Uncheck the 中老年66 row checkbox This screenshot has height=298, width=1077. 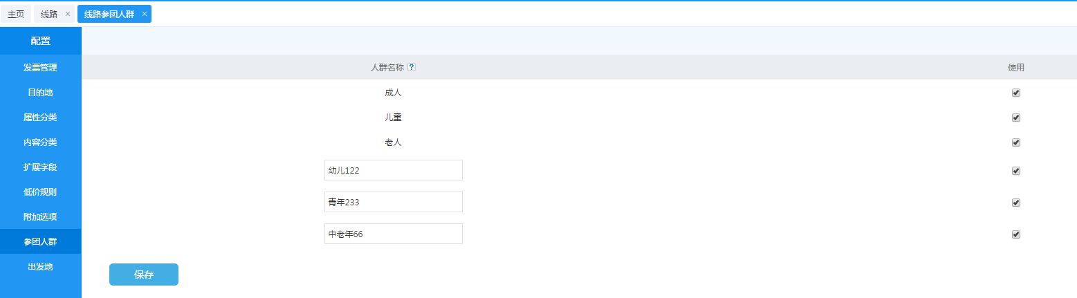(1016, 234)
